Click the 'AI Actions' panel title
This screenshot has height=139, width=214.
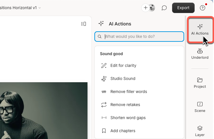tap(120, 24)
